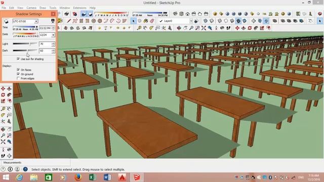Select the Move tool in left toolbar

3,88
